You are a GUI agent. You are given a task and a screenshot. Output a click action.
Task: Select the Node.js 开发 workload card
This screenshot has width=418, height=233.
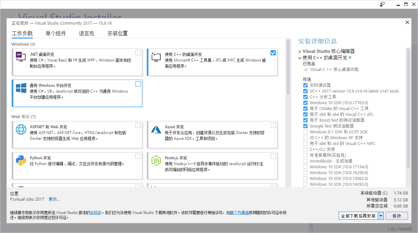tap(212, 166)
